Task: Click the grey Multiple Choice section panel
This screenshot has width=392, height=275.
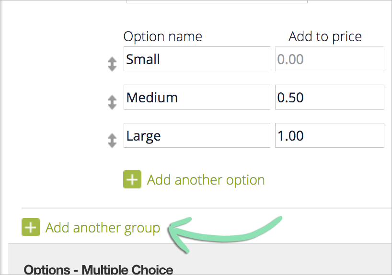Action: tap(200, 259)
